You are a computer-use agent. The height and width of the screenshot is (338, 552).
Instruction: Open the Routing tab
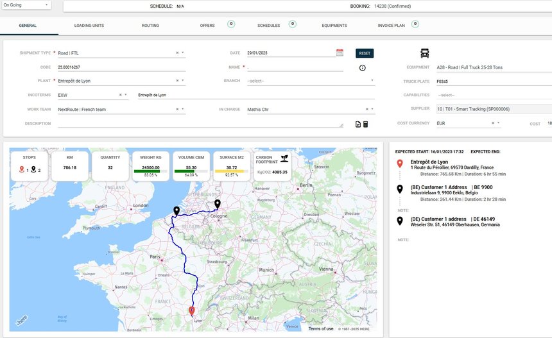150,25
